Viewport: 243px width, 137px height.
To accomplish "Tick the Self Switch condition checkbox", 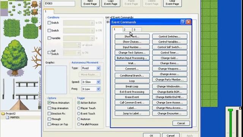I will [49, 53].
